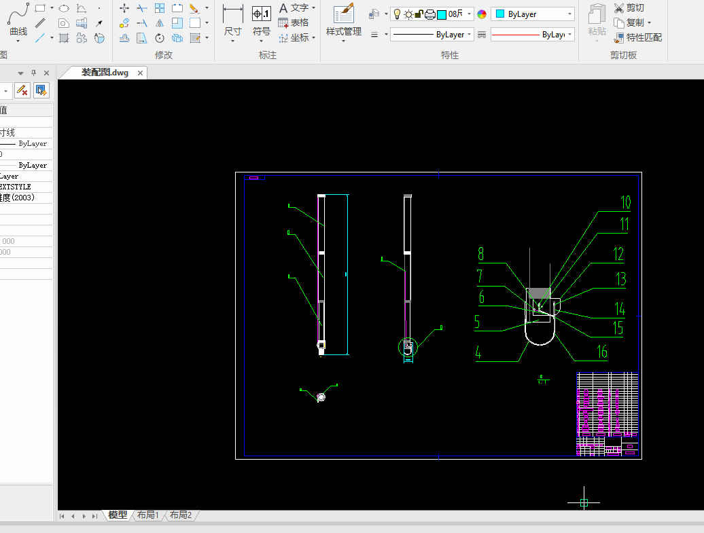Click the 表格 table button
Screen dimensions: 704x533
pos(293,23)
